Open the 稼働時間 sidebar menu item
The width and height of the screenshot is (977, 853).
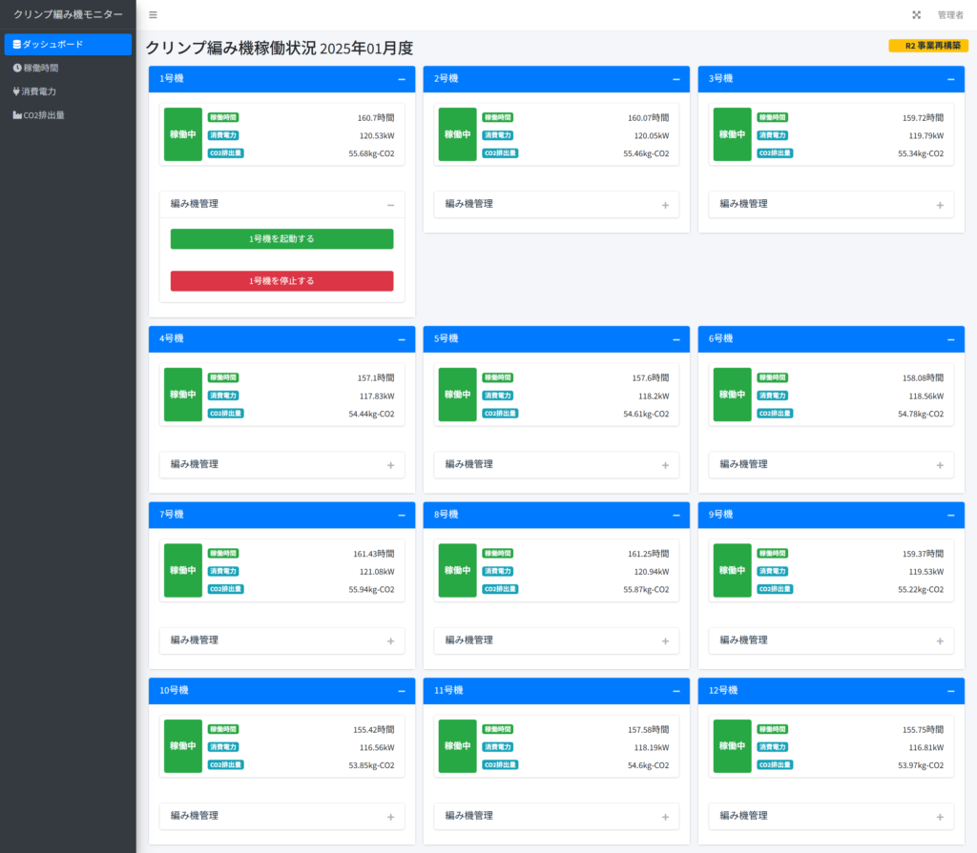[41, 68]
